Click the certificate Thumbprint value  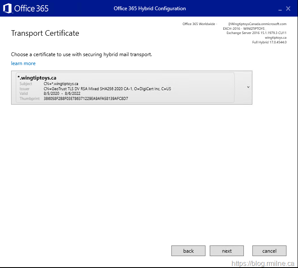[86, 99]
